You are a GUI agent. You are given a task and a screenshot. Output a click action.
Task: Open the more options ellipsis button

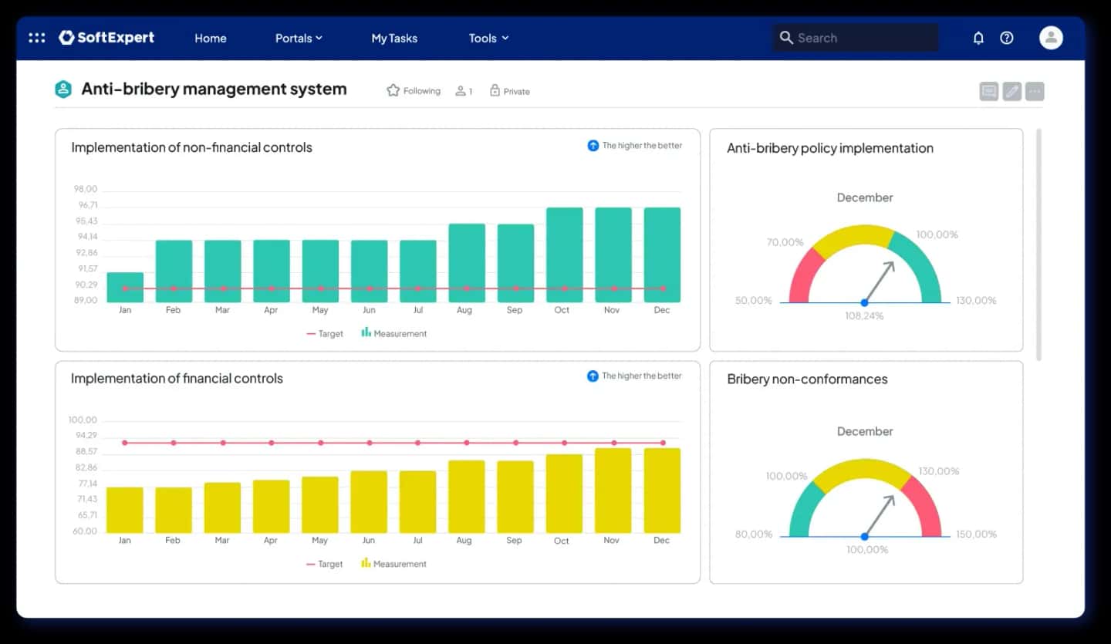pos(1035,92)
